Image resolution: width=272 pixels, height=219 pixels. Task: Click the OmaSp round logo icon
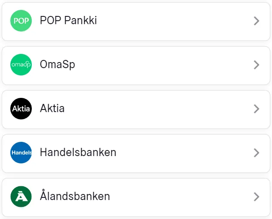(x=21, y=65)
